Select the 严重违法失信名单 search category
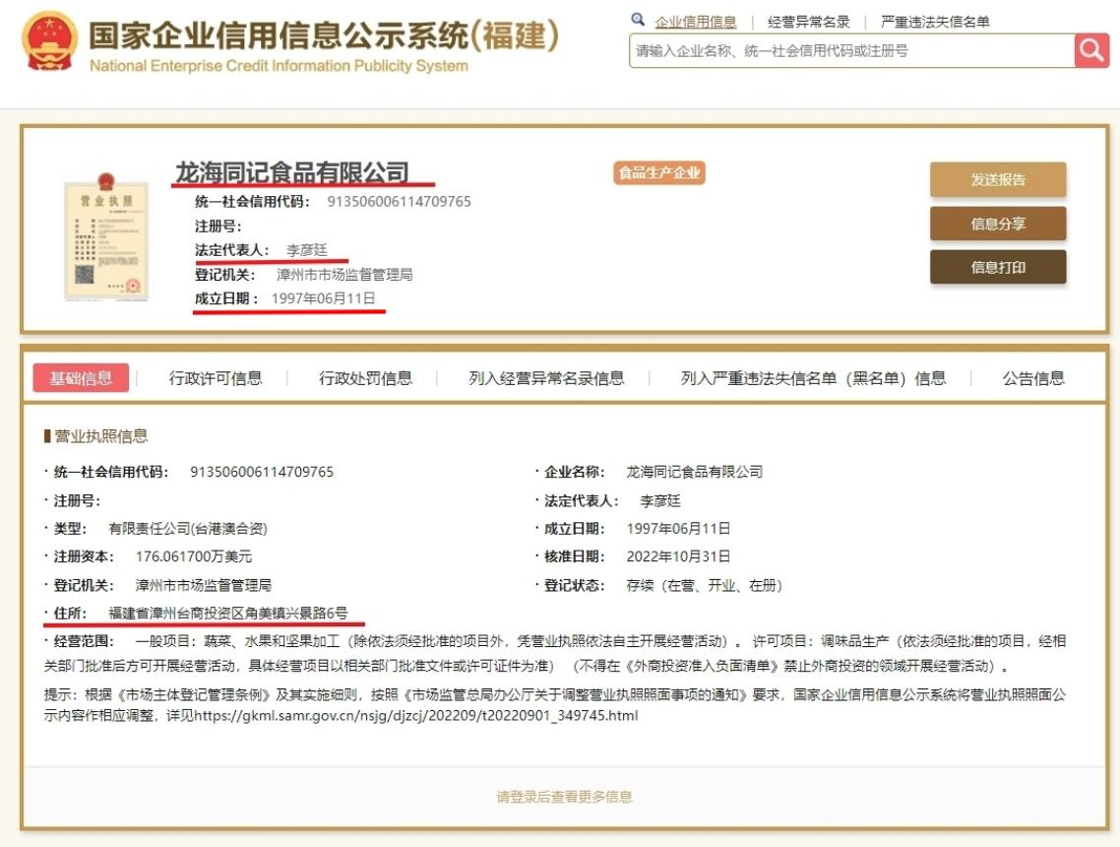 (935, 22)
